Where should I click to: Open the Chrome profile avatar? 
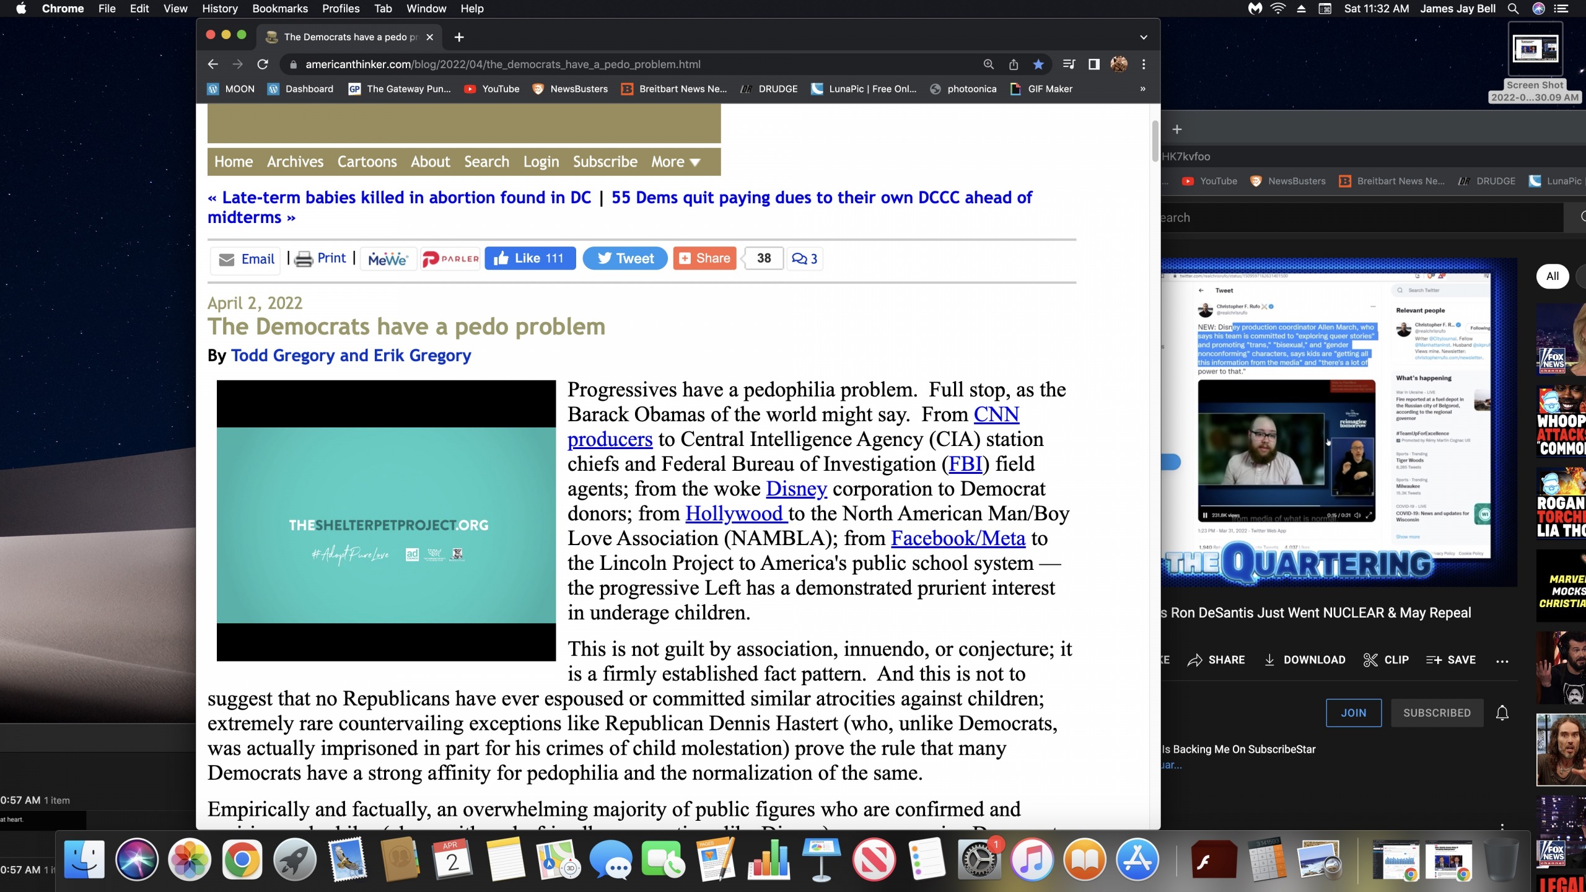click(1119, 64)
